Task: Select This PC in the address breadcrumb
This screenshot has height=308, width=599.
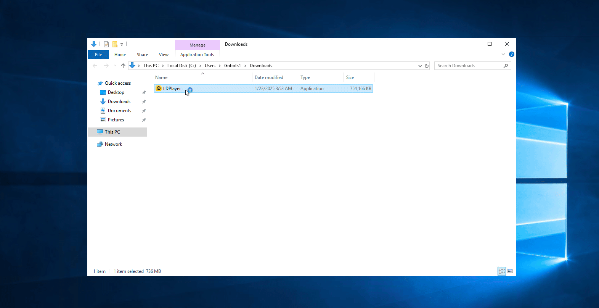Action: click(151, 66)
